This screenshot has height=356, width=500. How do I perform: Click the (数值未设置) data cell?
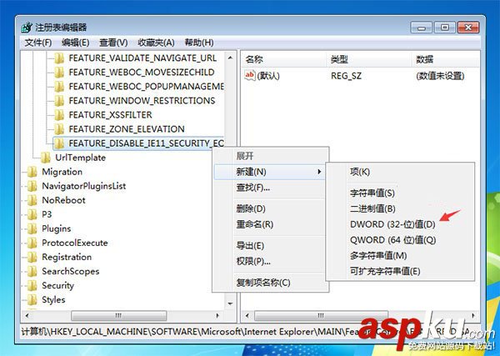pos(440,76)
